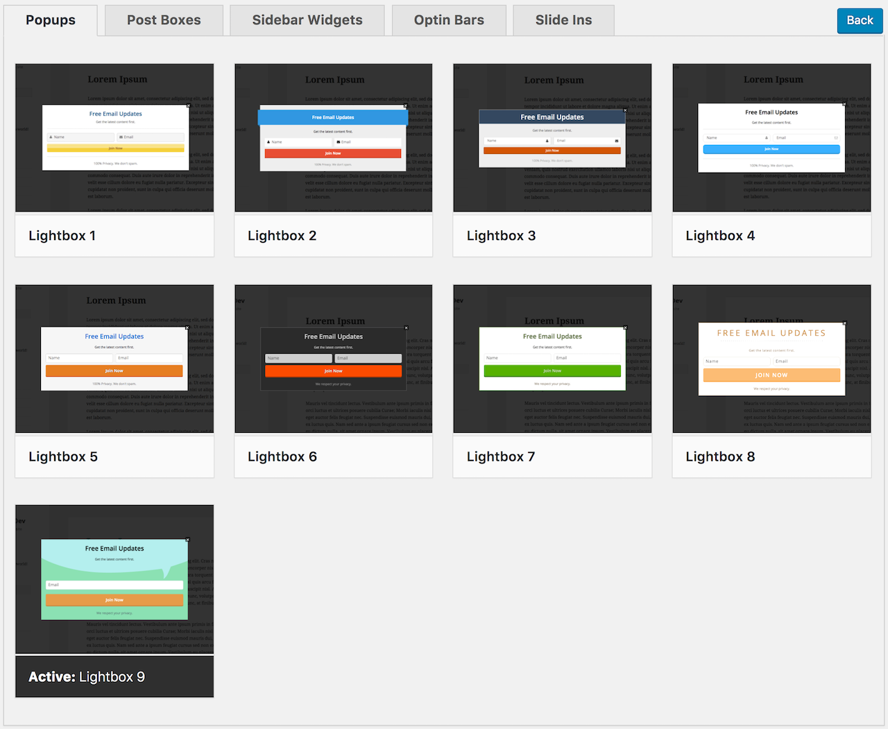Switch to Sidebar Widgets tab

click(307, 20)
